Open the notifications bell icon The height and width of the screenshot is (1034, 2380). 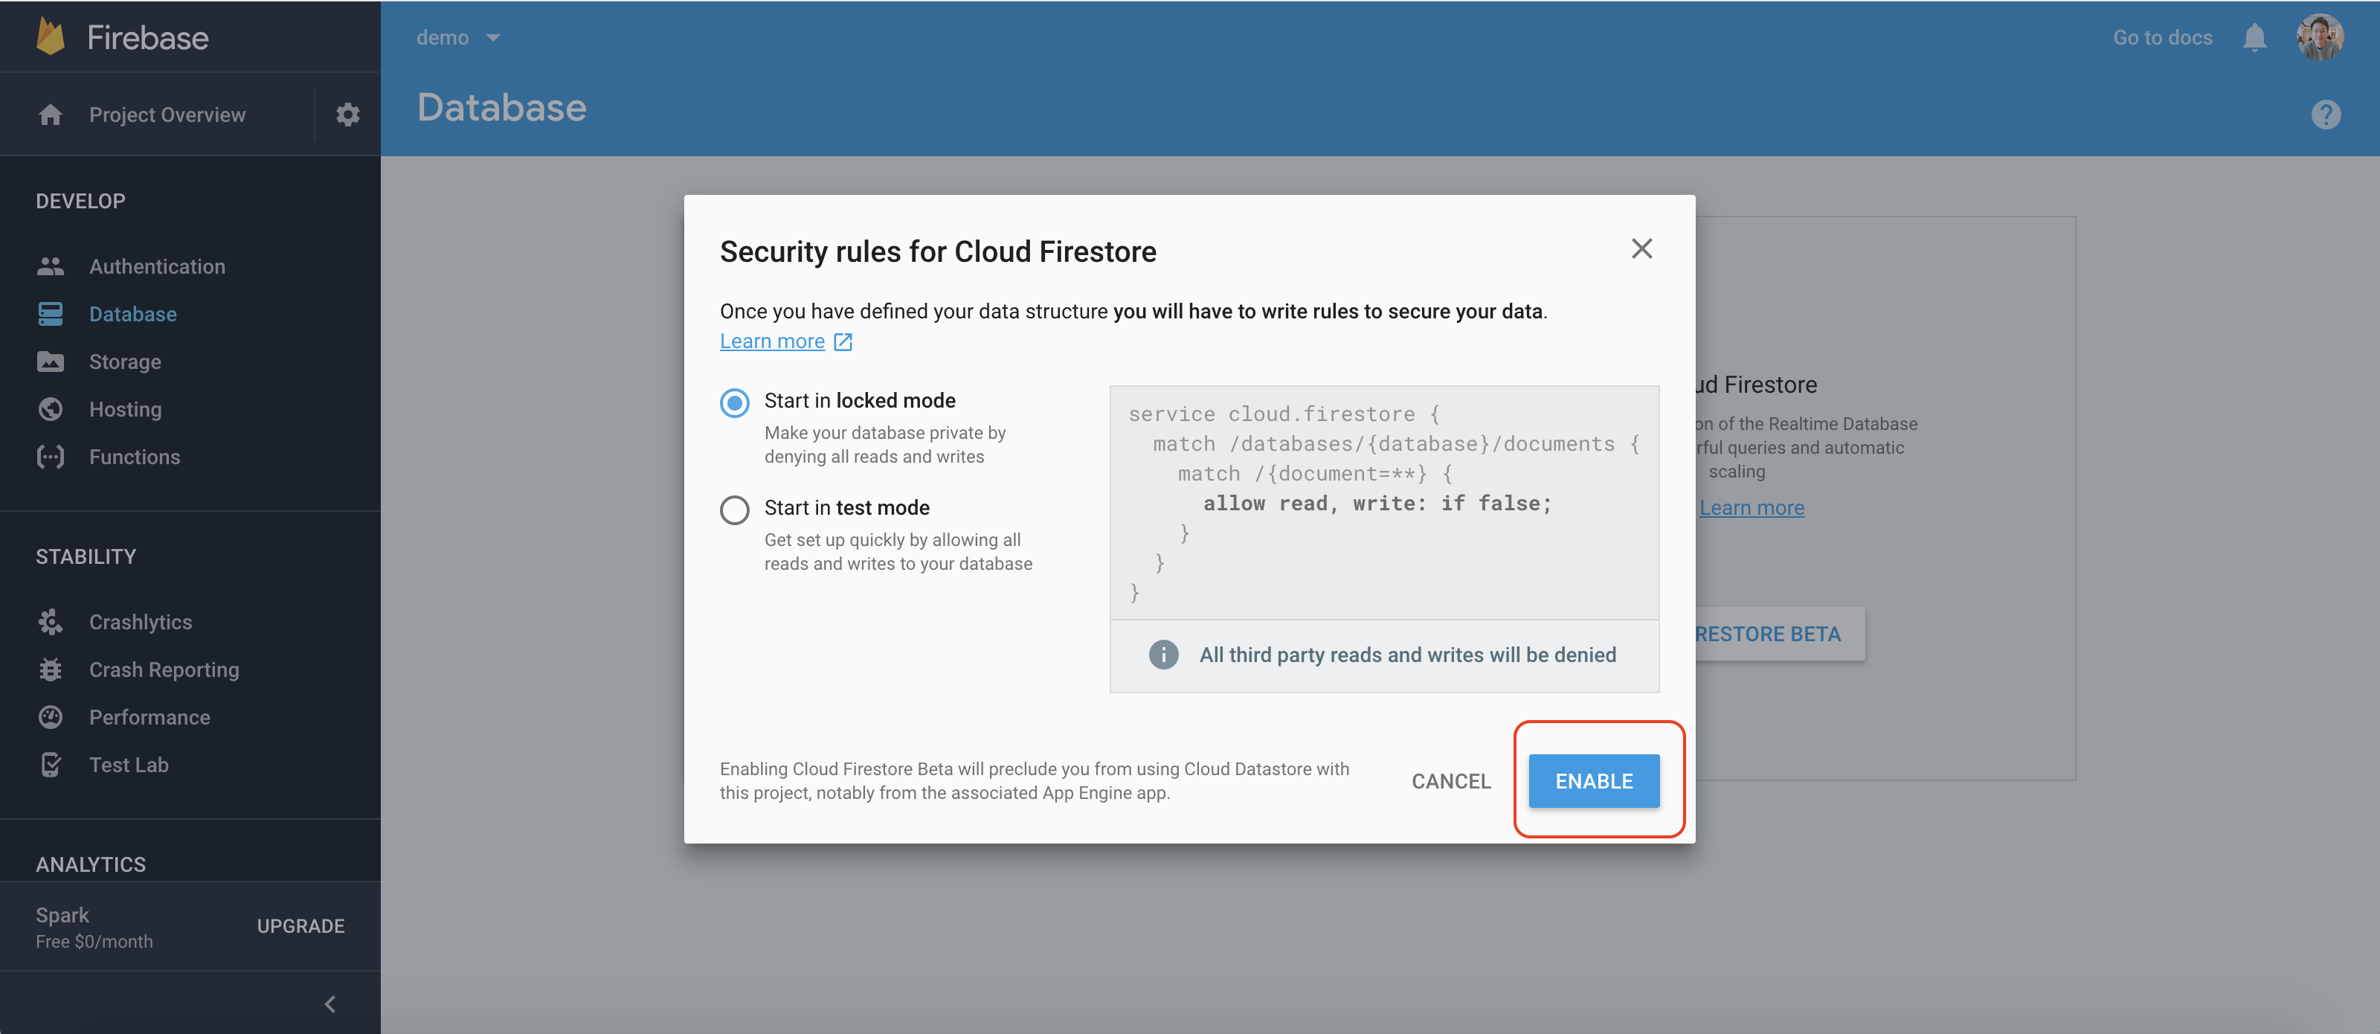[2254, 38]
